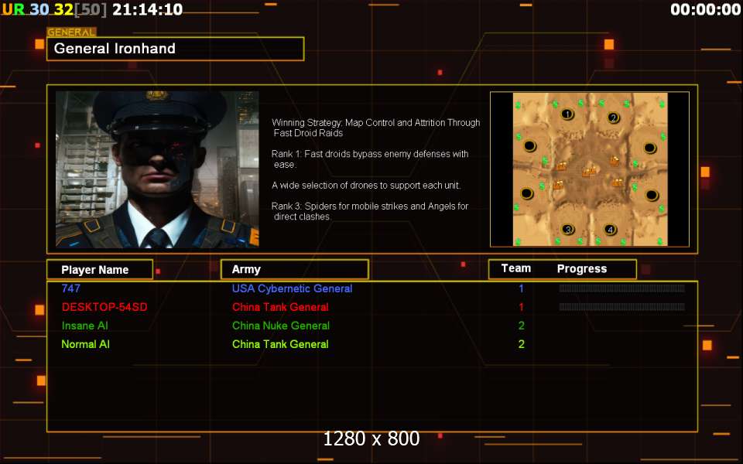Select empty start marker nearest marker 2
Screen dimensions: 743x464
[650, 148]
